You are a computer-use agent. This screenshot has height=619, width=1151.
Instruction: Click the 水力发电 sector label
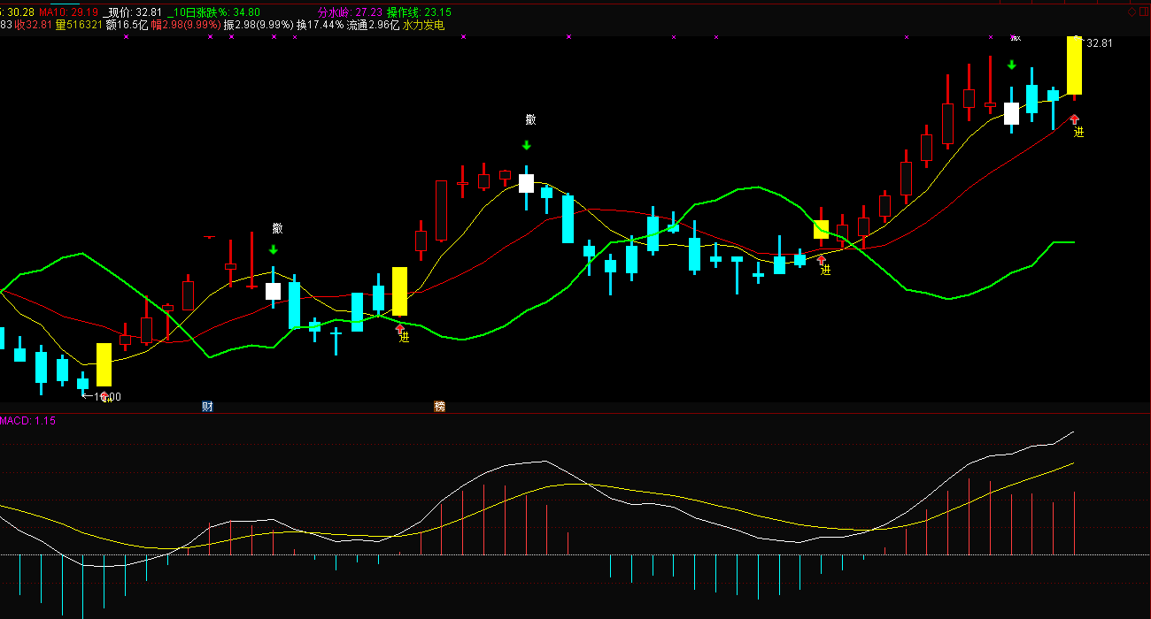tap(423, 26)
